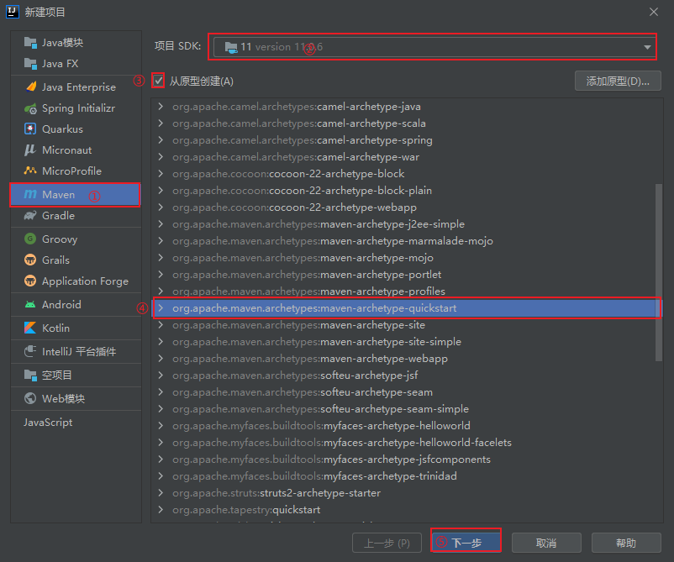The image size is (674, 562).
Task: Choose the Gradle project type
Action: pyautogui.click(x=76, y=215)
